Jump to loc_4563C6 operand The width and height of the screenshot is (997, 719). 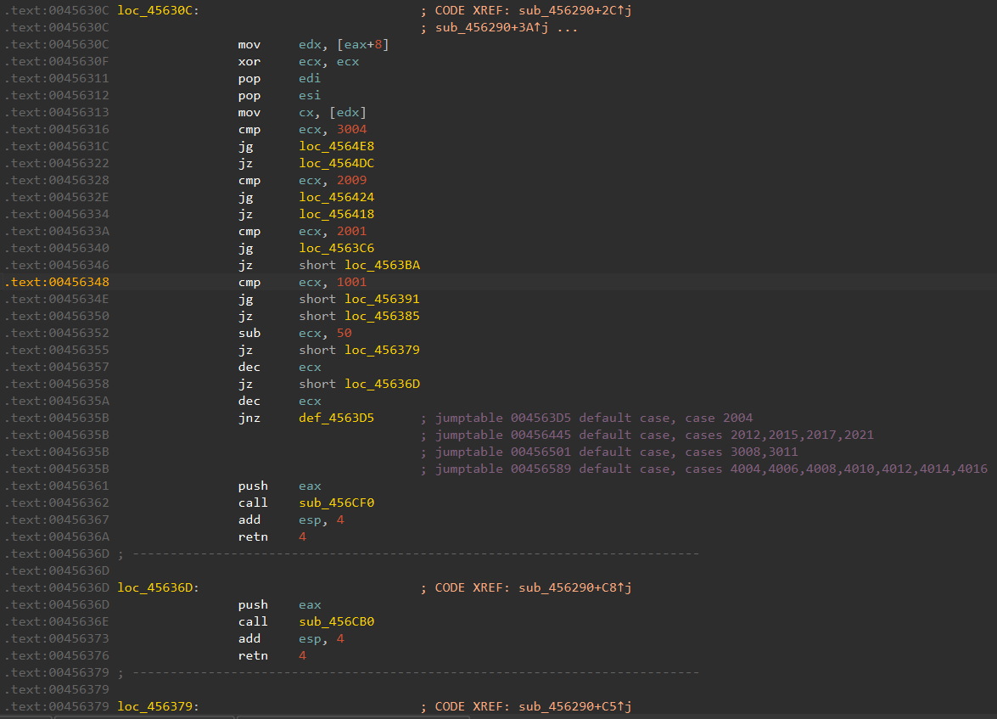click(x=336, y=248)
